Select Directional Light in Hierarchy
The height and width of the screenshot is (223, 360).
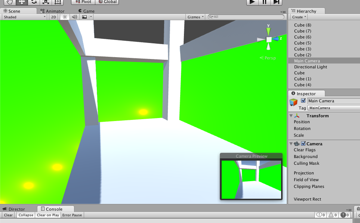tap(324, 67)
